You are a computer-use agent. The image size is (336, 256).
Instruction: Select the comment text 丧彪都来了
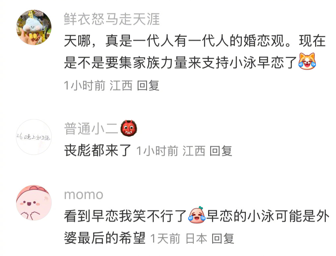pos(98,150)
